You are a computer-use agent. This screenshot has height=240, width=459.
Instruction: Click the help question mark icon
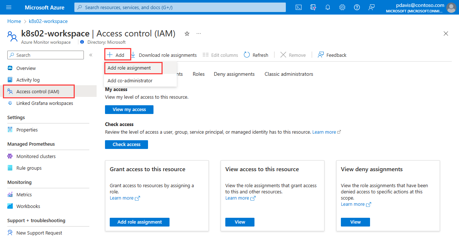[x=357, y=7]
